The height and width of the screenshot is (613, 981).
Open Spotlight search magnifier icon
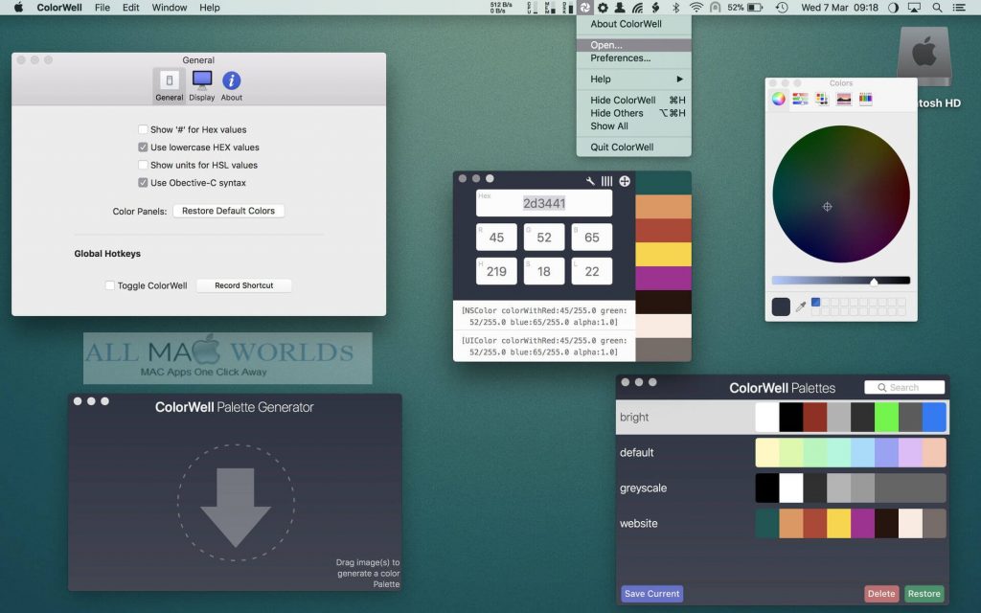[937, 8]
